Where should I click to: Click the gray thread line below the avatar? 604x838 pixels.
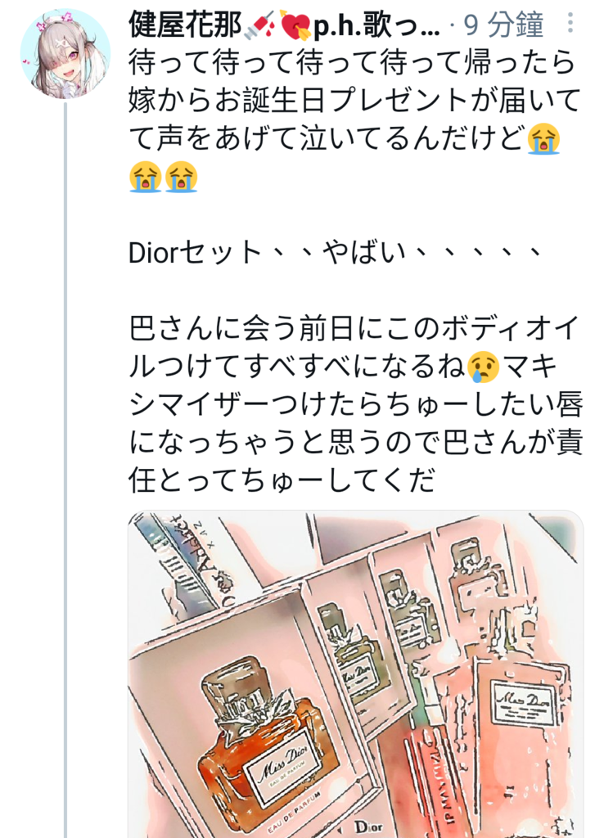[65, 471]
